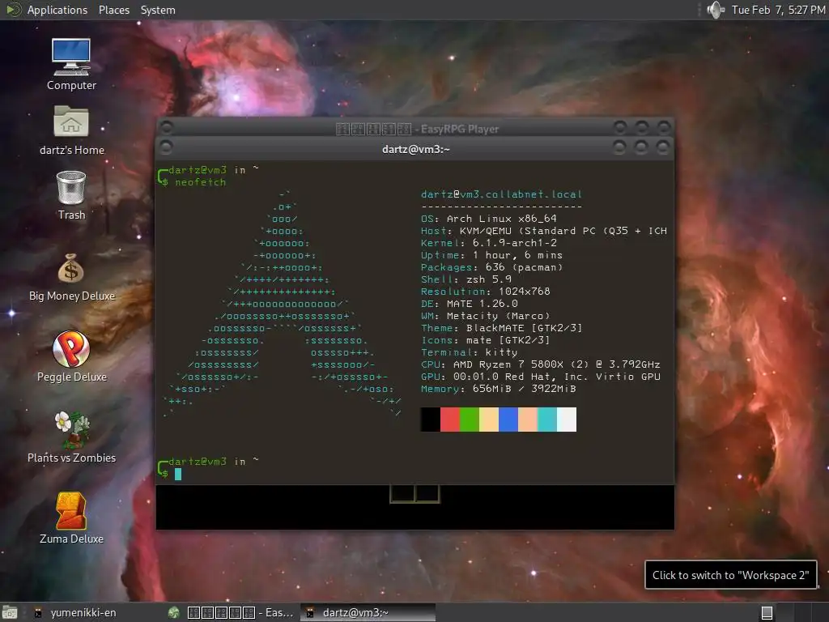
Task: Click the "GPU: 00:01.0 Red Hat" line
Action: click(x=540, y=377)
